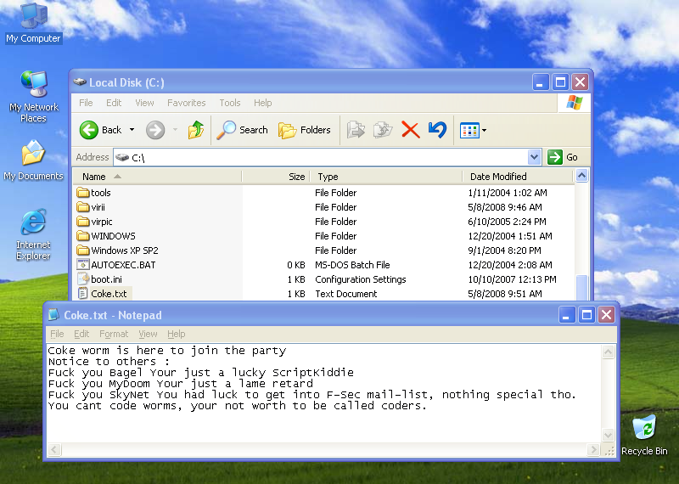Screen dimensions: 679x484
Task: Open the Format menu in Notepad
Action: [x=114, y=334]
